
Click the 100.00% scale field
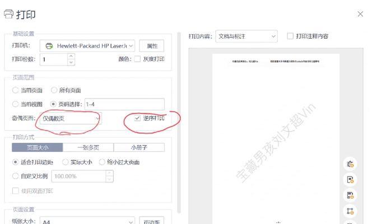(x=78, y=176)
